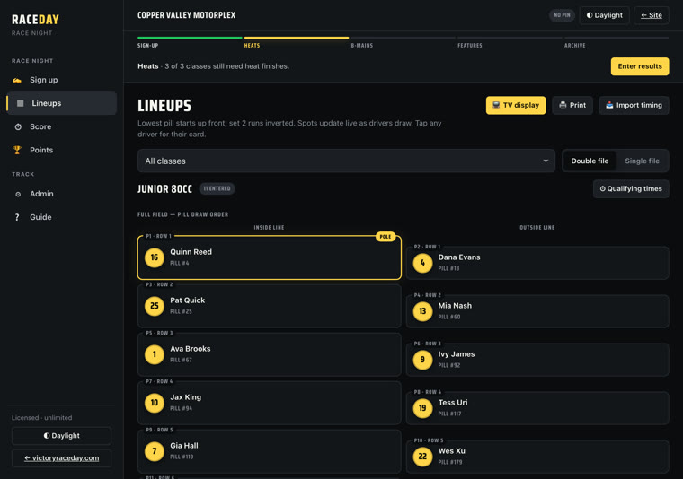683x479 pixels.
Task: Select Single file layout
Action: point(642,161)
